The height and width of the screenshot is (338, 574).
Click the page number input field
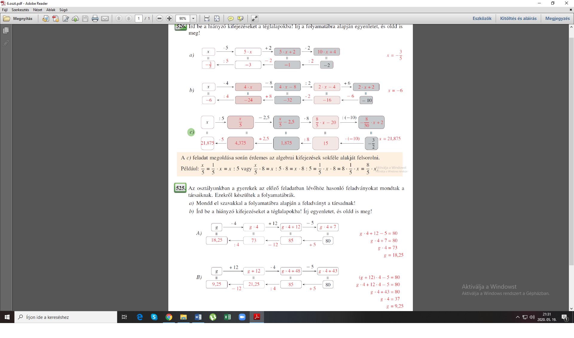[139, 19]
